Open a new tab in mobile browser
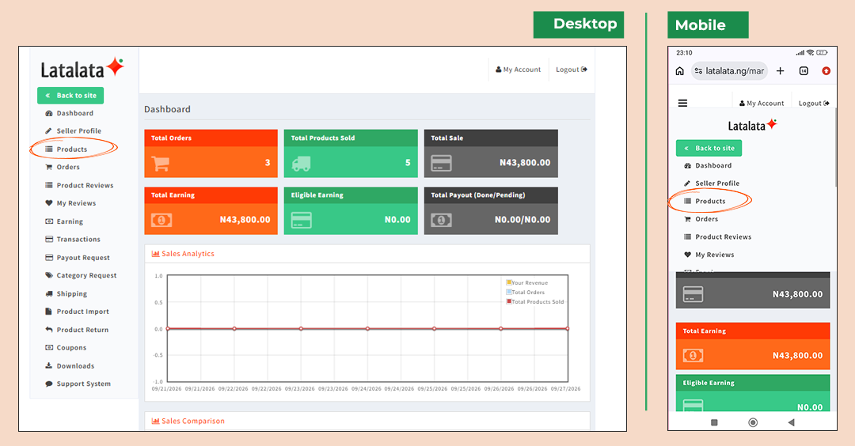The height and width of the screenshot is (446, 855). pos(781,71)
